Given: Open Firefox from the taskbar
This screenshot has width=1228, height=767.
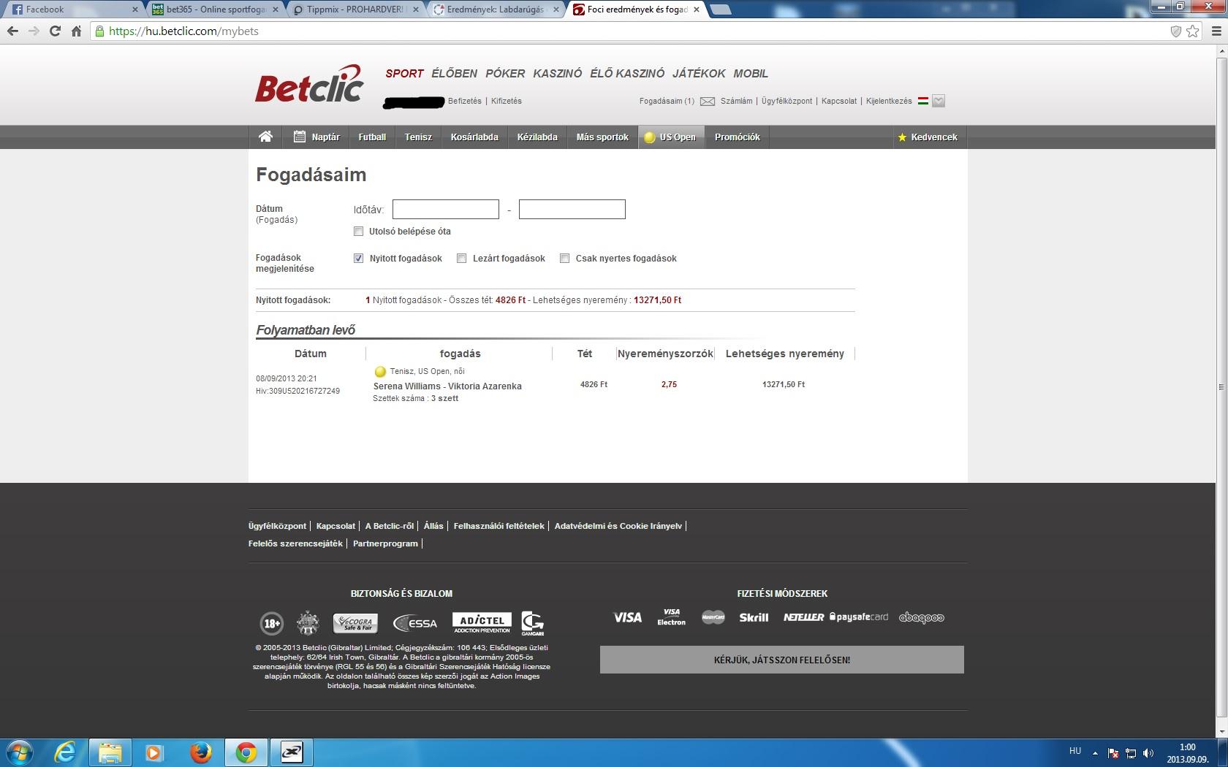Looking at the screenshot, I should (x=200, y=752).
